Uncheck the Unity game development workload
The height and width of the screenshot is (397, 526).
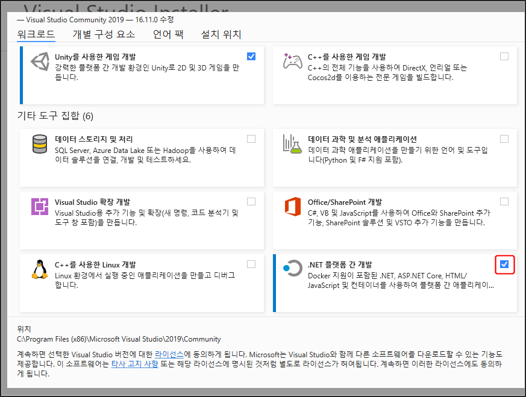251,57
